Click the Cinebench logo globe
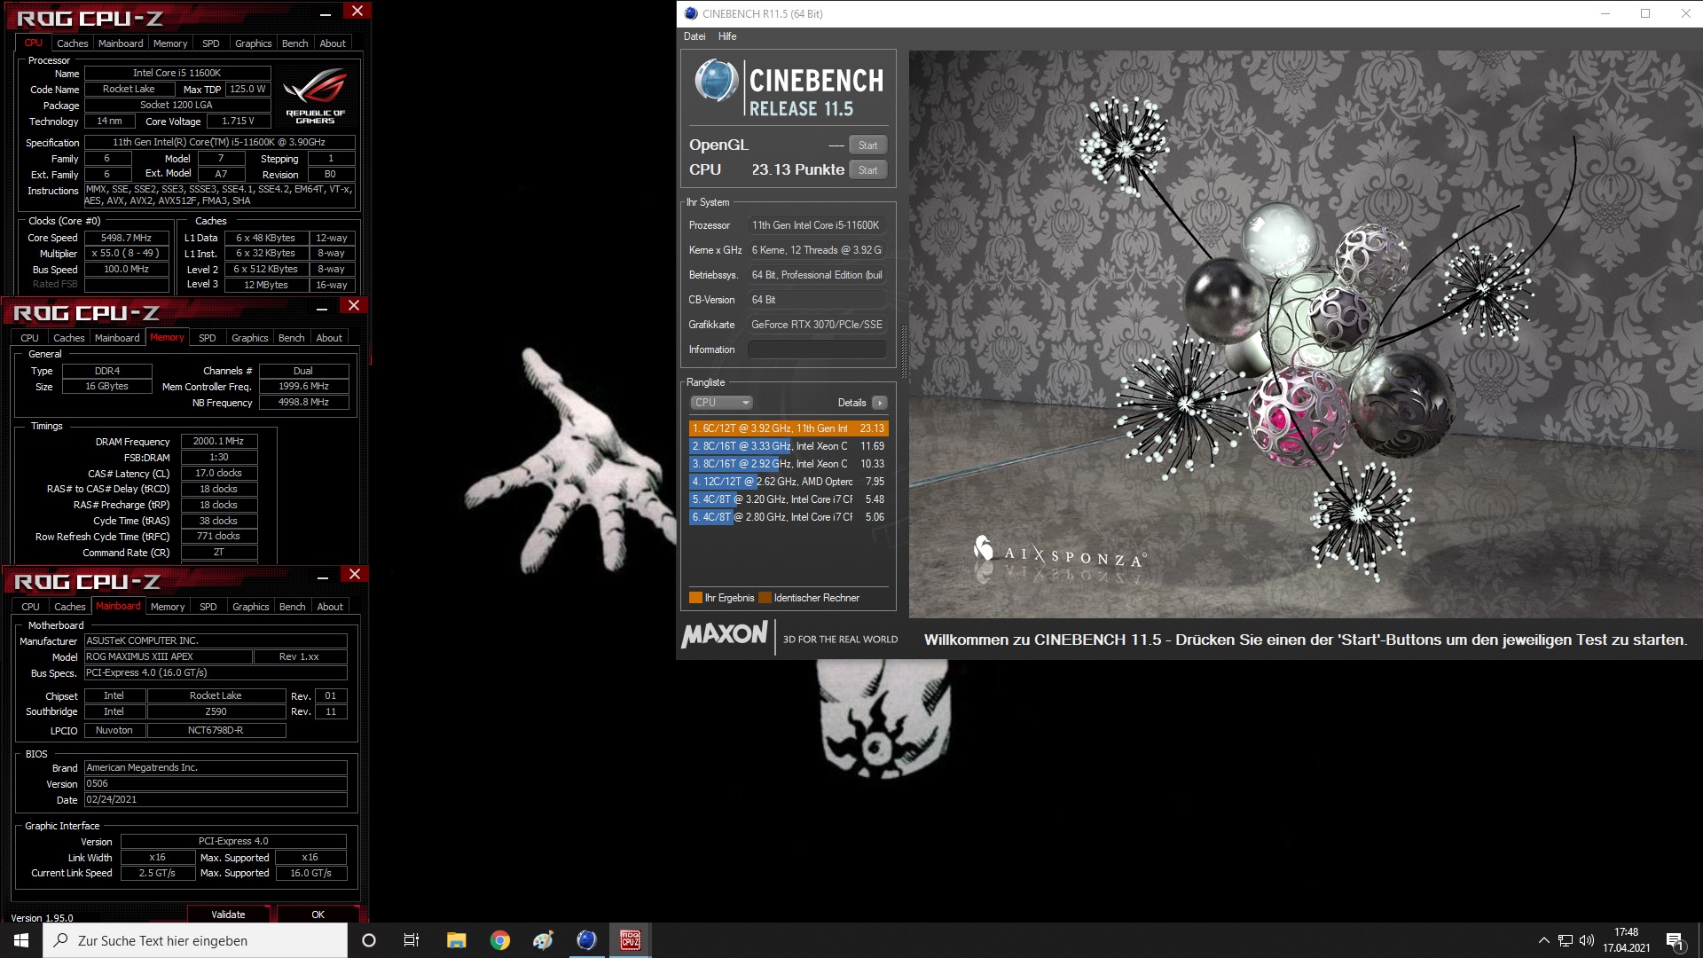Screen dimensions: 1703x958 pos(716,81)
